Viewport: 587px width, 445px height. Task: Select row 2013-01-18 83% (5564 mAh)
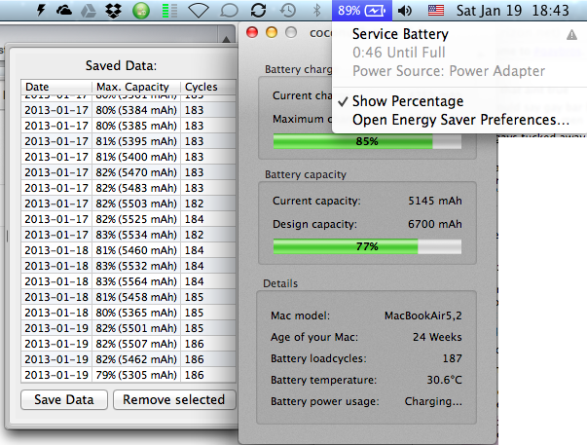point(128,281)
